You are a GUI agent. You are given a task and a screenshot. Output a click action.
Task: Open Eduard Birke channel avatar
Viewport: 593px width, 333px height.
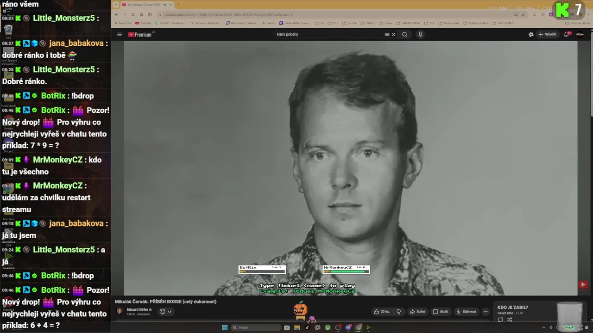coord(120,311)
